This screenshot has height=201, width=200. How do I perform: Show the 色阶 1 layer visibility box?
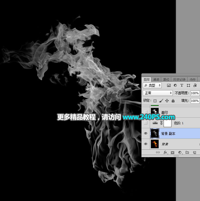(145, 123)
